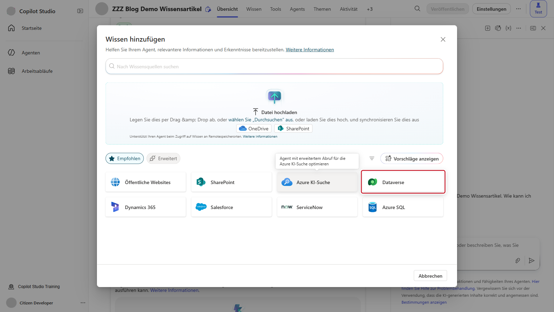
Task: Click the Citizen Developer user avatar
Action: pyautogui.click(x=11, y=303)
